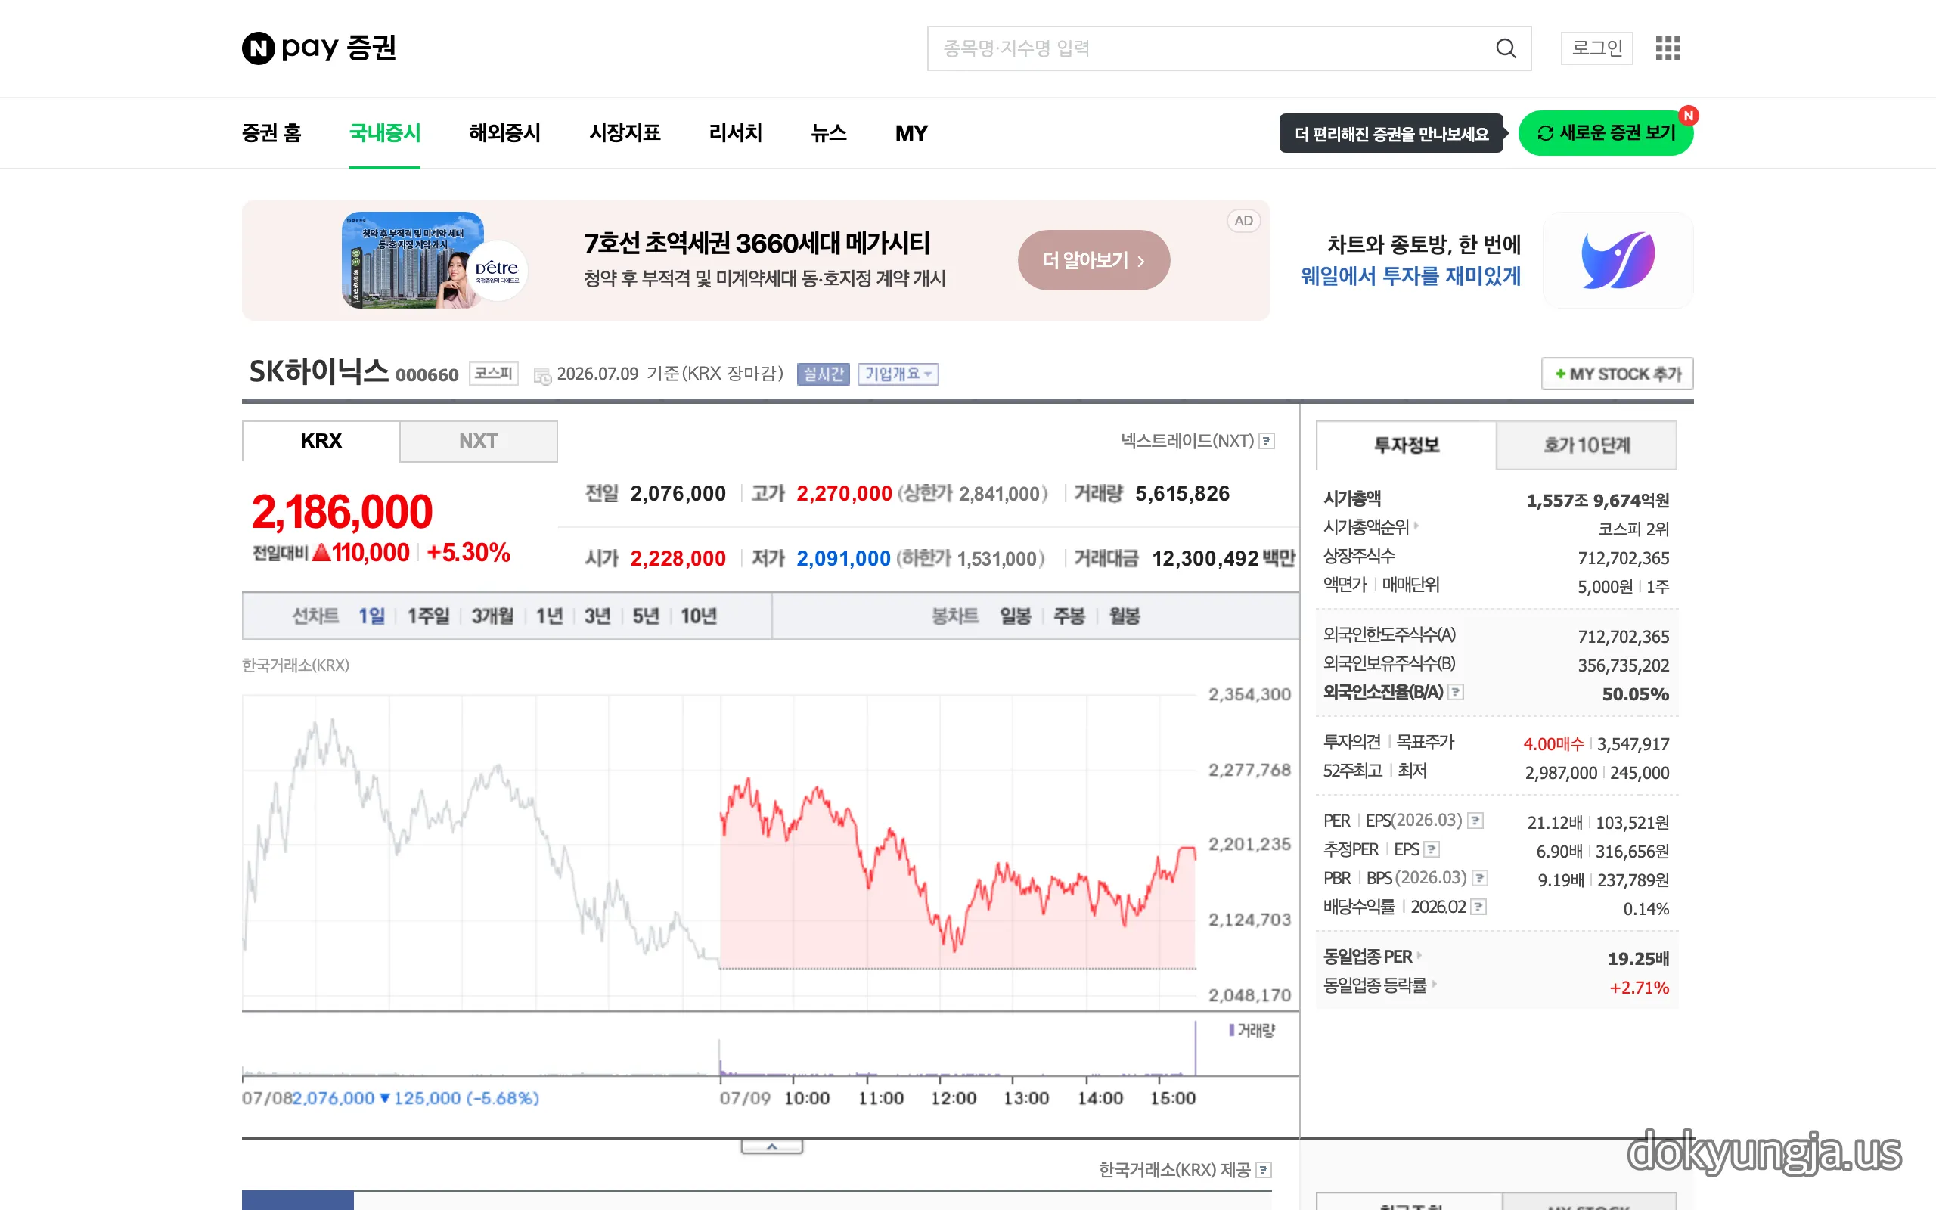Open 뉴스 menu
This screenshot has width=1936, height=1210.
[x=829, y=133]
